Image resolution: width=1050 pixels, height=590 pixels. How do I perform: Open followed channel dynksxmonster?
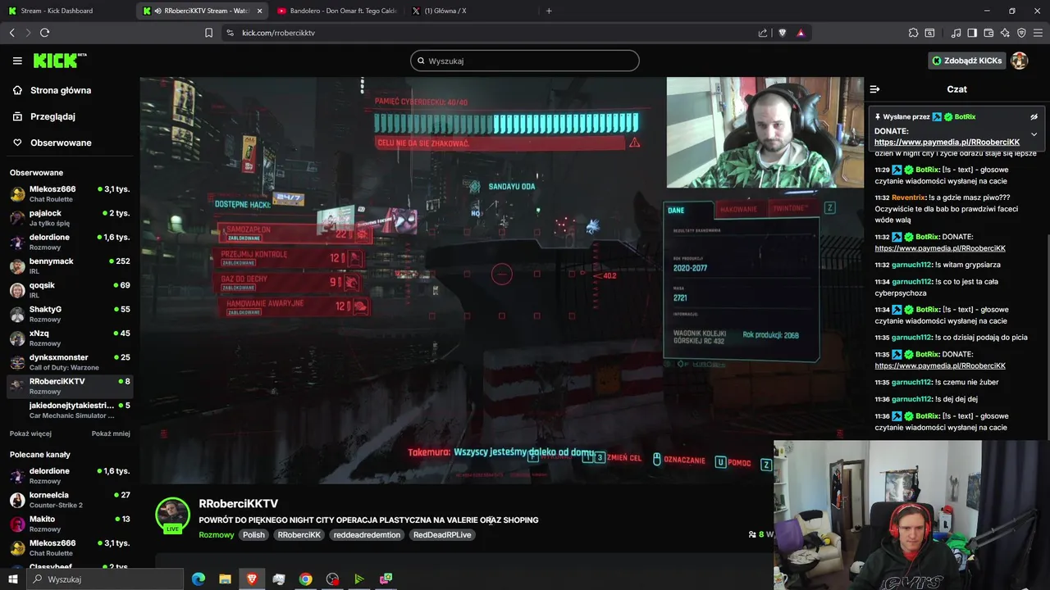click(x=70, y=361)
